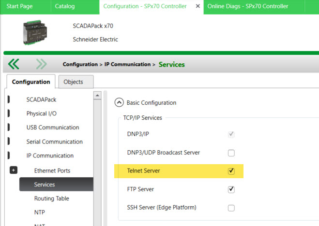Click the tree panel scrollbar track
319x226 pixels.
[x=97, y=162]
